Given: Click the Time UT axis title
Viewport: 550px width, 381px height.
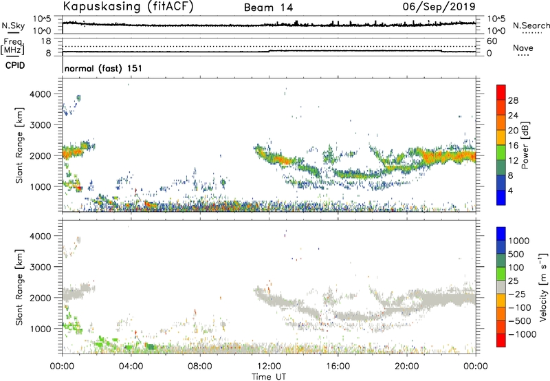Looking at the screenshot, I should 269,377.
